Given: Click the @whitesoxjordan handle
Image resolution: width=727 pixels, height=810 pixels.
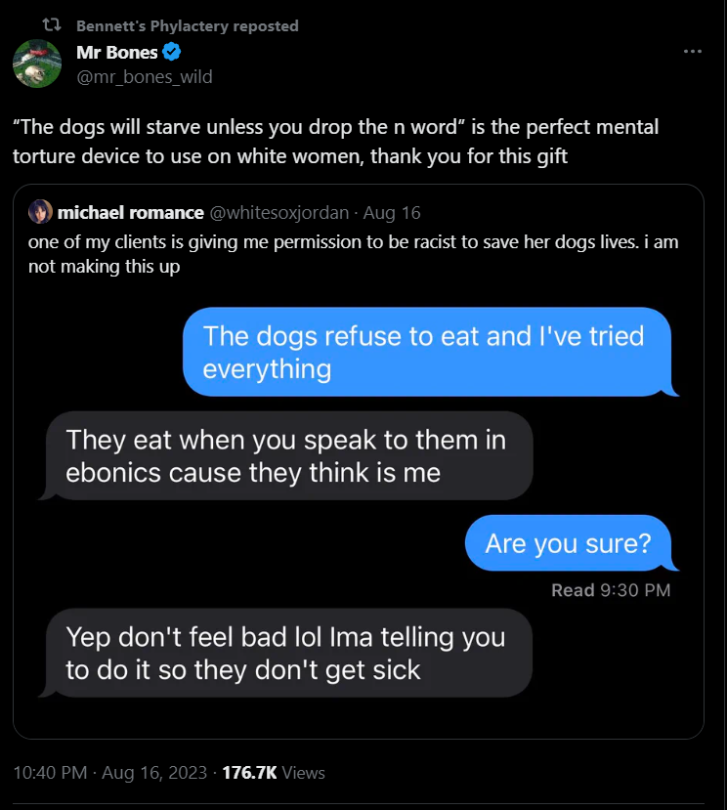Looking at the screenshot, I should [278, 212].
